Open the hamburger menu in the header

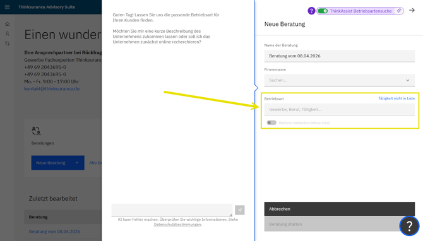(8, 7)
